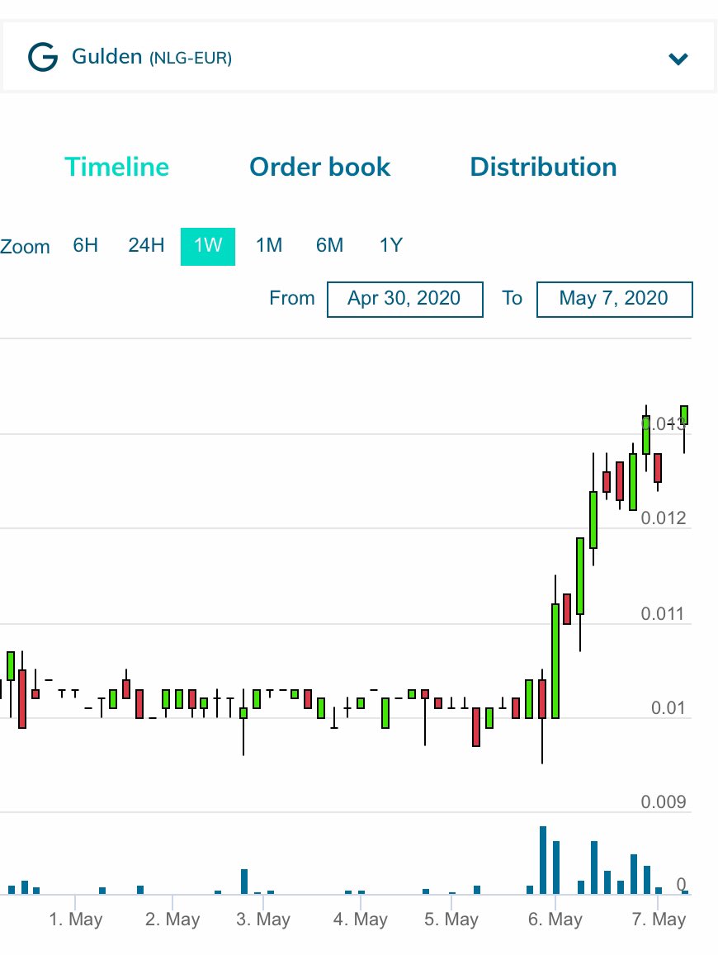The image size is (718, 955).
Task: Select the volume bar near 3. May
Action: (244, 882)
